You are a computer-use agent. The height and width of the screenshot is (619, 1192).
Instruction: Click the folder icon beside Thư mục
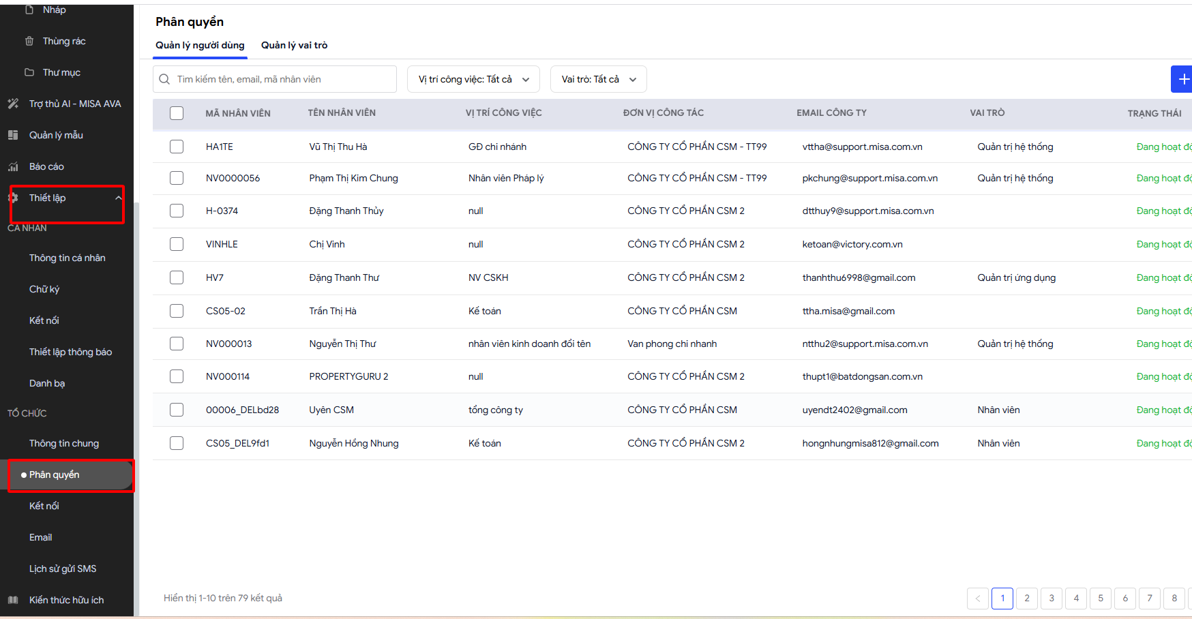click(29, 72)
